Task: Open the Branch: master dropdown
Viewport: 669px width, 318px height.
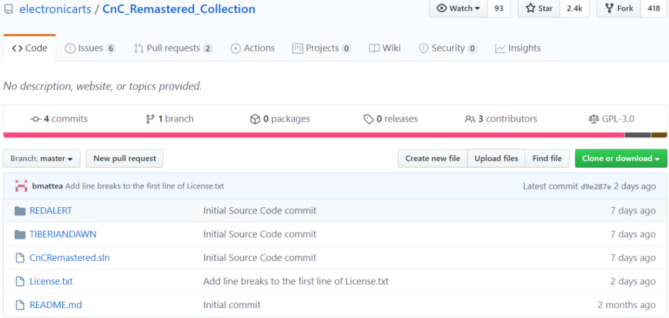Action: pyautogui.click(x=42, y=158)
